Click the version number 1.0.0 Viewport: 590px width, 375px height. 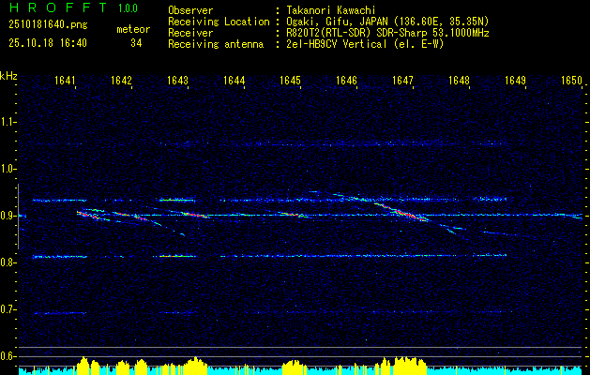(x=128, y=8)
